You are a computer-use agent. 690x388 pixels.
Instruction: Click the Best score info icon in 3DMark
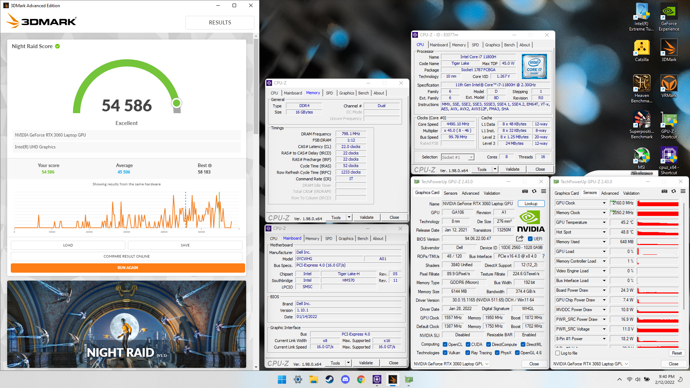[210, 166]
